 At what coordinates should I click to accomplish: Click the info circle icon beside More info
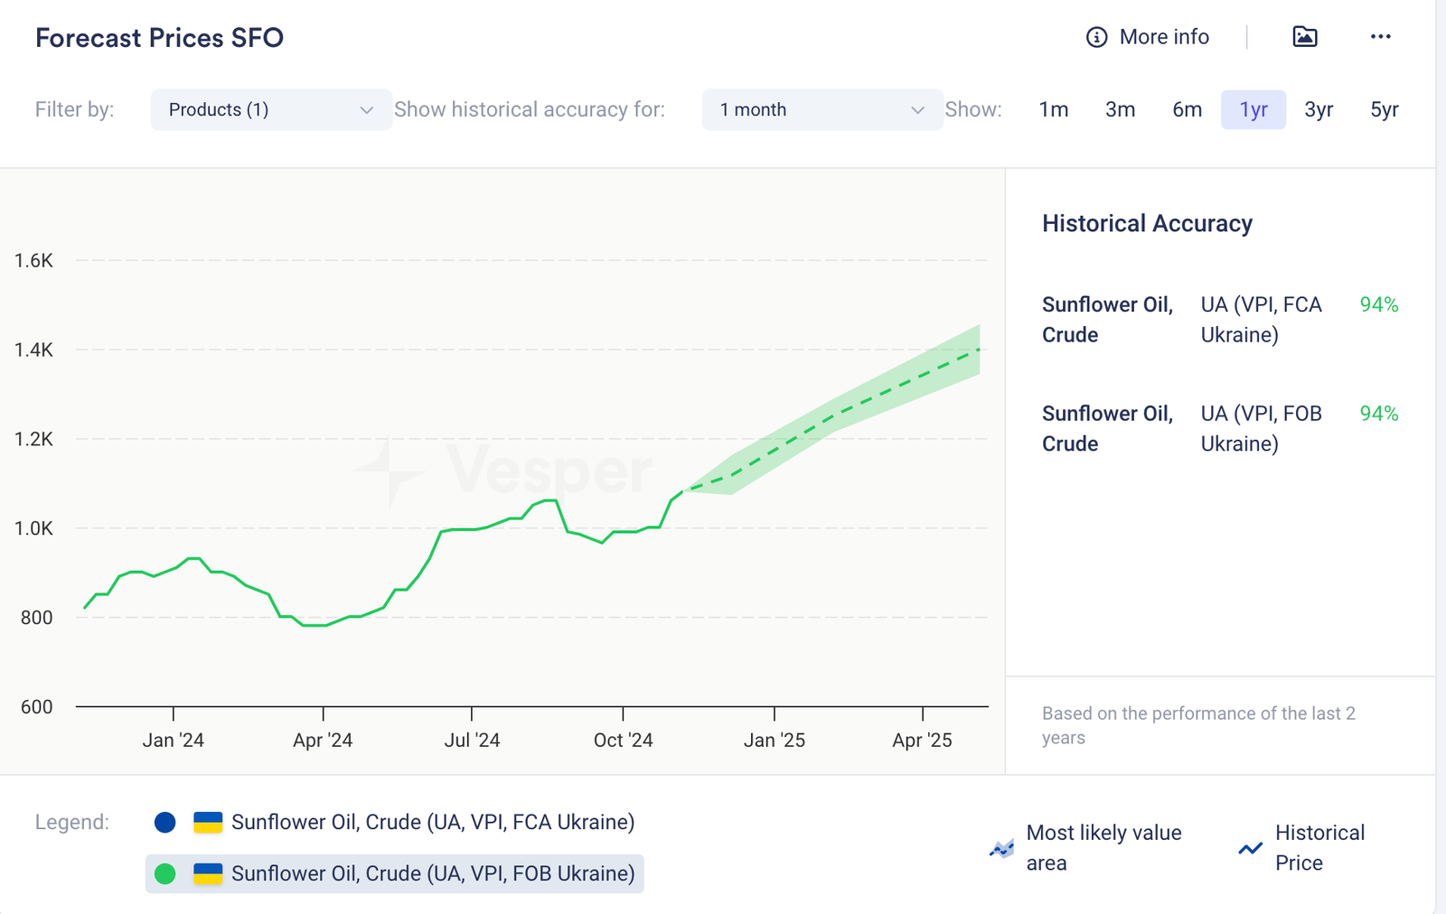point(1096,37)
